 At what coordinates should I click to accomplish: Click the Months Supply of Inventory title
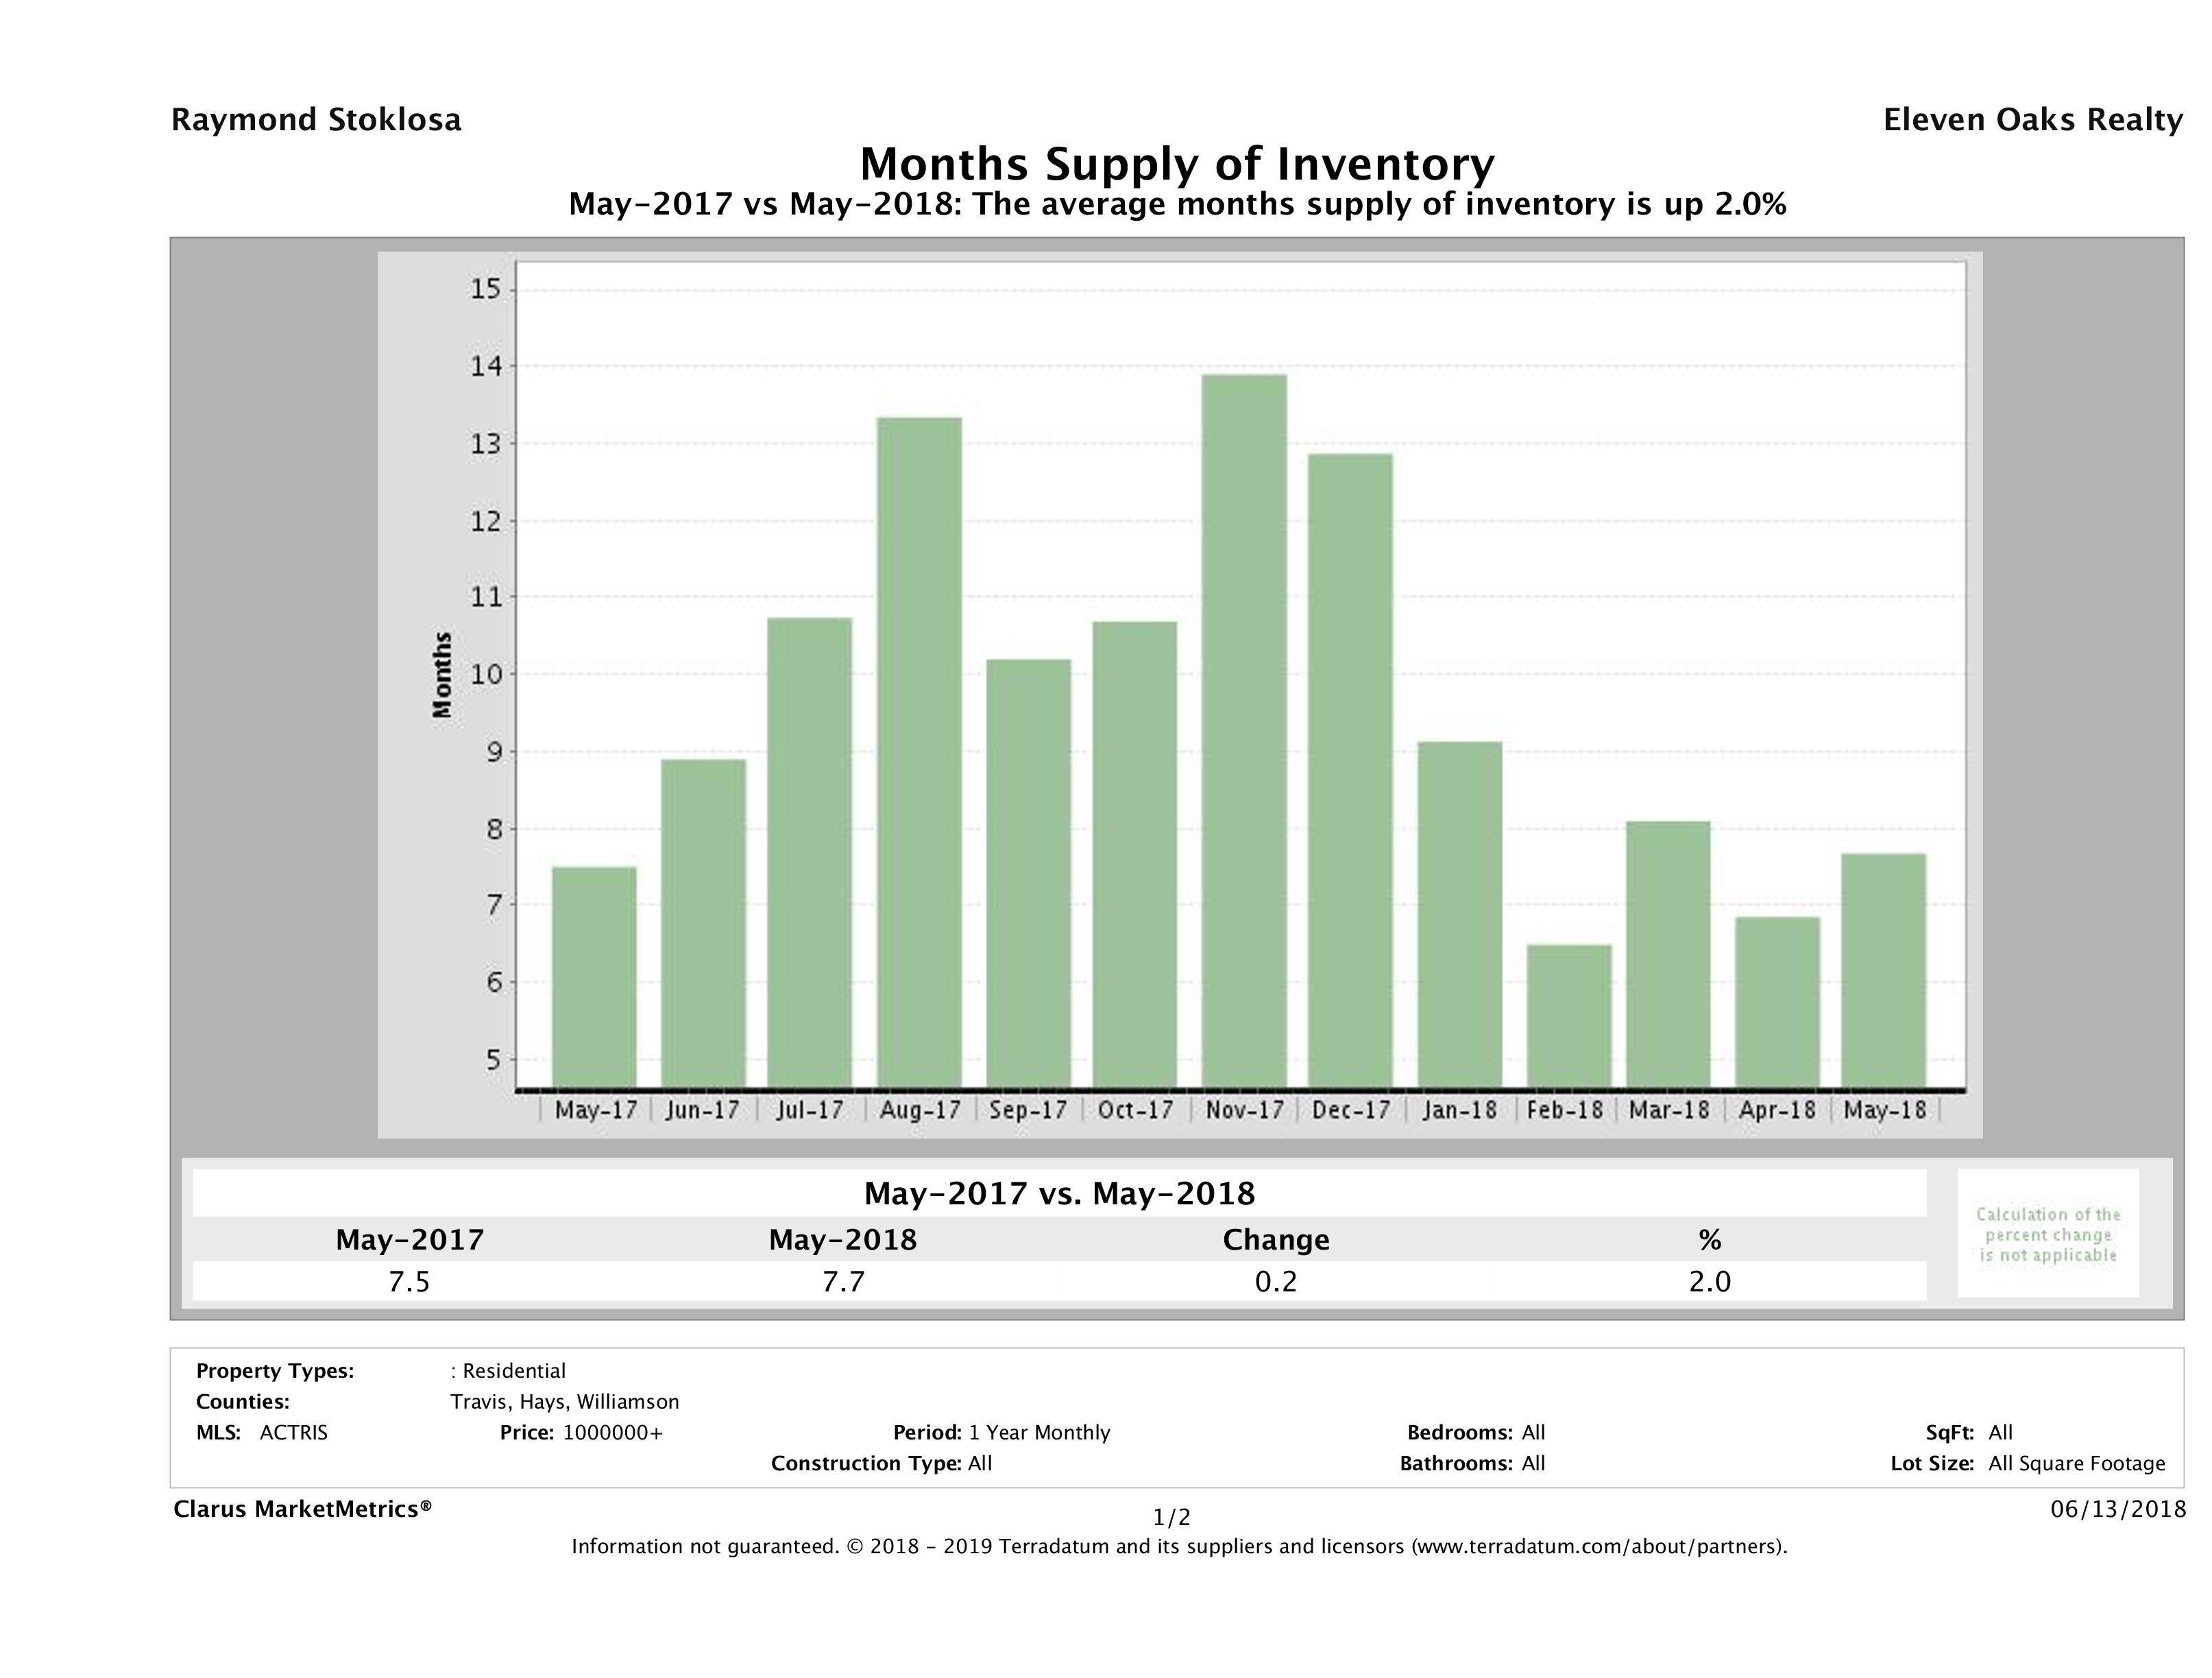[x=1177, y=164]
